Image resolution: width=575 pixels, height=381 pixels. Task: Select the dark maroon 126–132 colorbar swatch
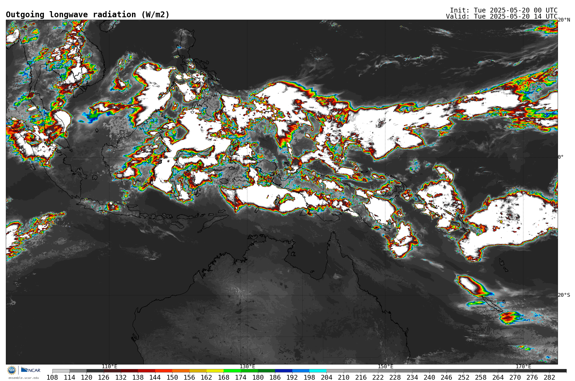coord(112,371)
